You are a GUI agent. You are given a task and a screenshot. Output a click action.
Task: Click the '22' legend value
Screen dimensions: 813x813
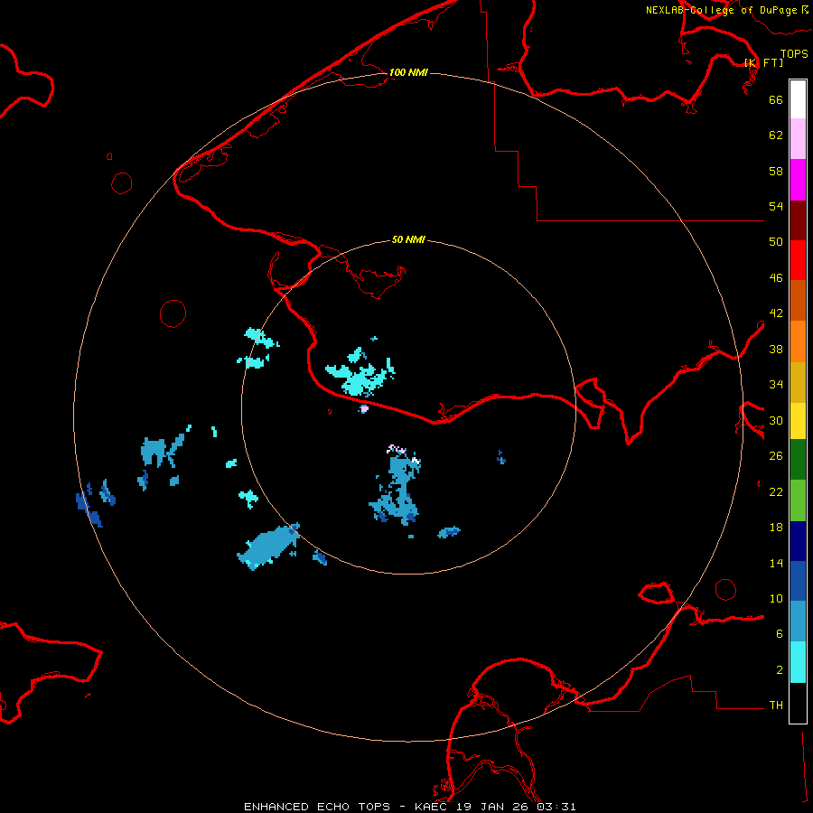pyautogui.click(x=776, y=492)
